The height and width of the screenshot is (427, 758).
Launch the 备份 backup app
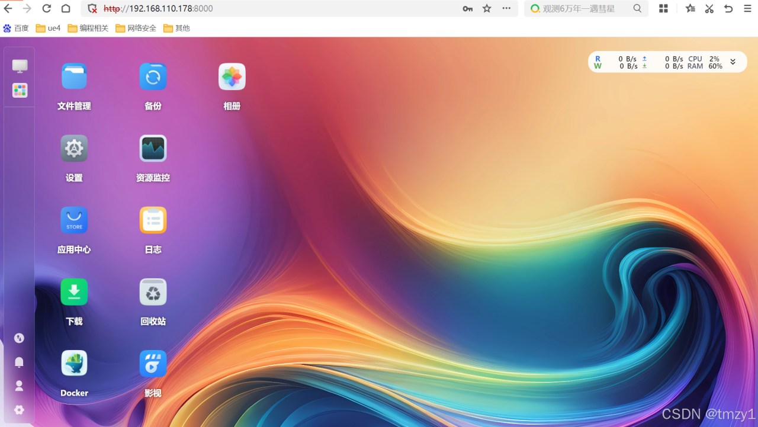click(153, 77)
